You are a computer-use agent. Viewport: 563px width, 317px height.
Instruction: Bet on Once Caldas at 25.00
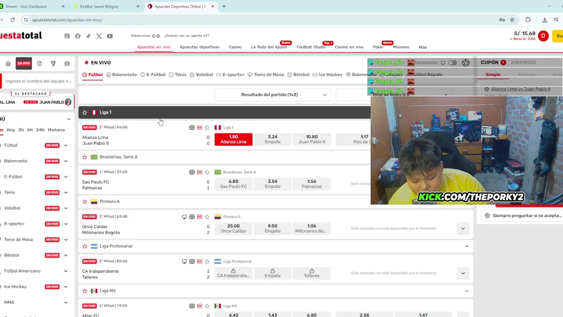point(234,229)
